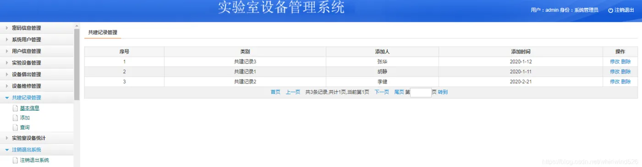Click the page number input field

click(421, 92)
